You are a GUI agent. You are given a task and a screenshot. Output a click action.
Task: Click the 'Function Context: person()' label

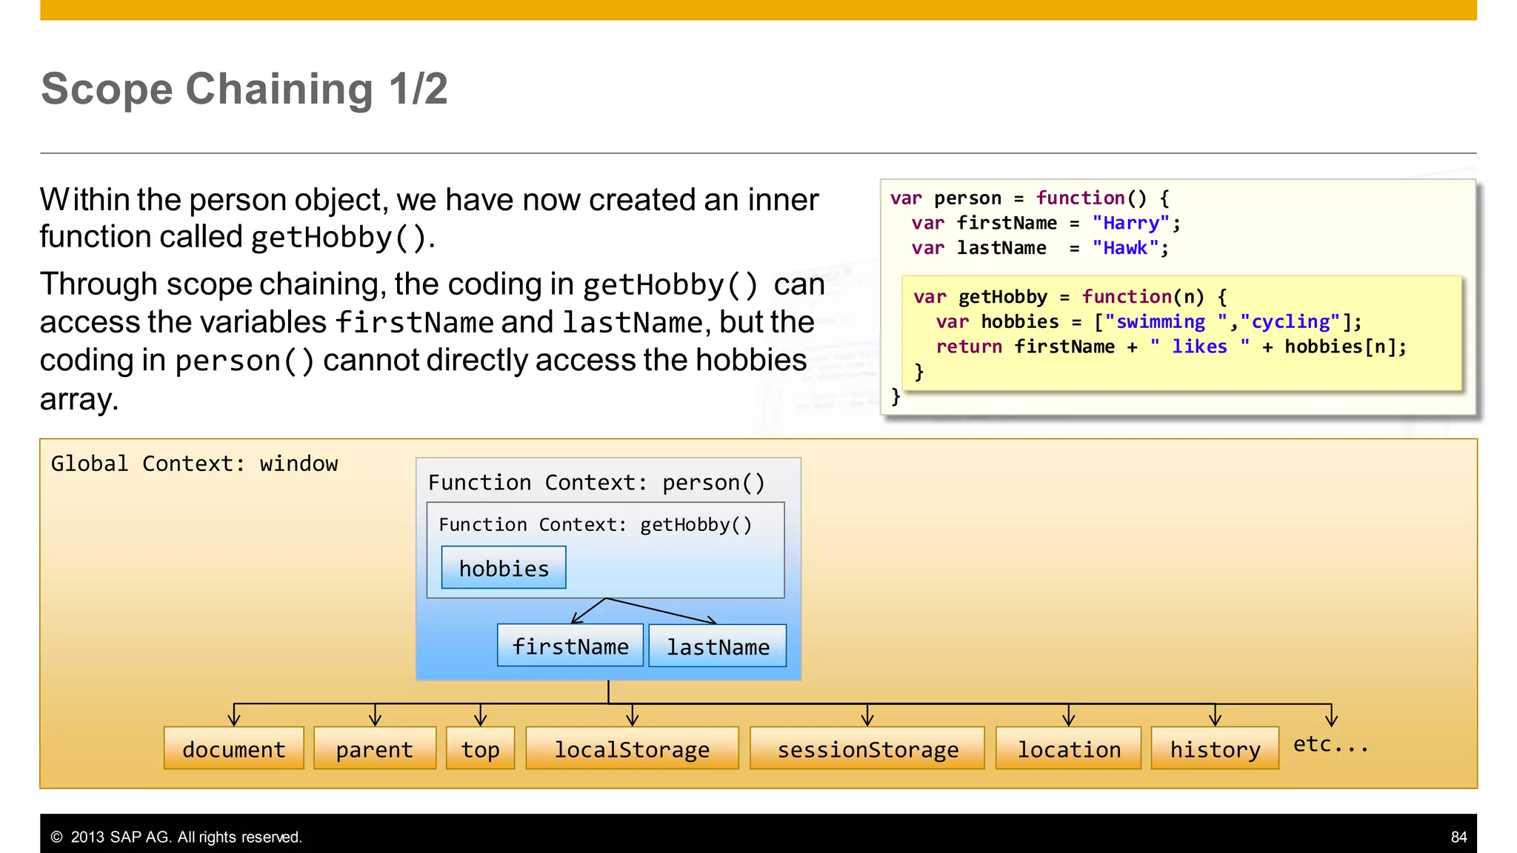coord(596,483)
